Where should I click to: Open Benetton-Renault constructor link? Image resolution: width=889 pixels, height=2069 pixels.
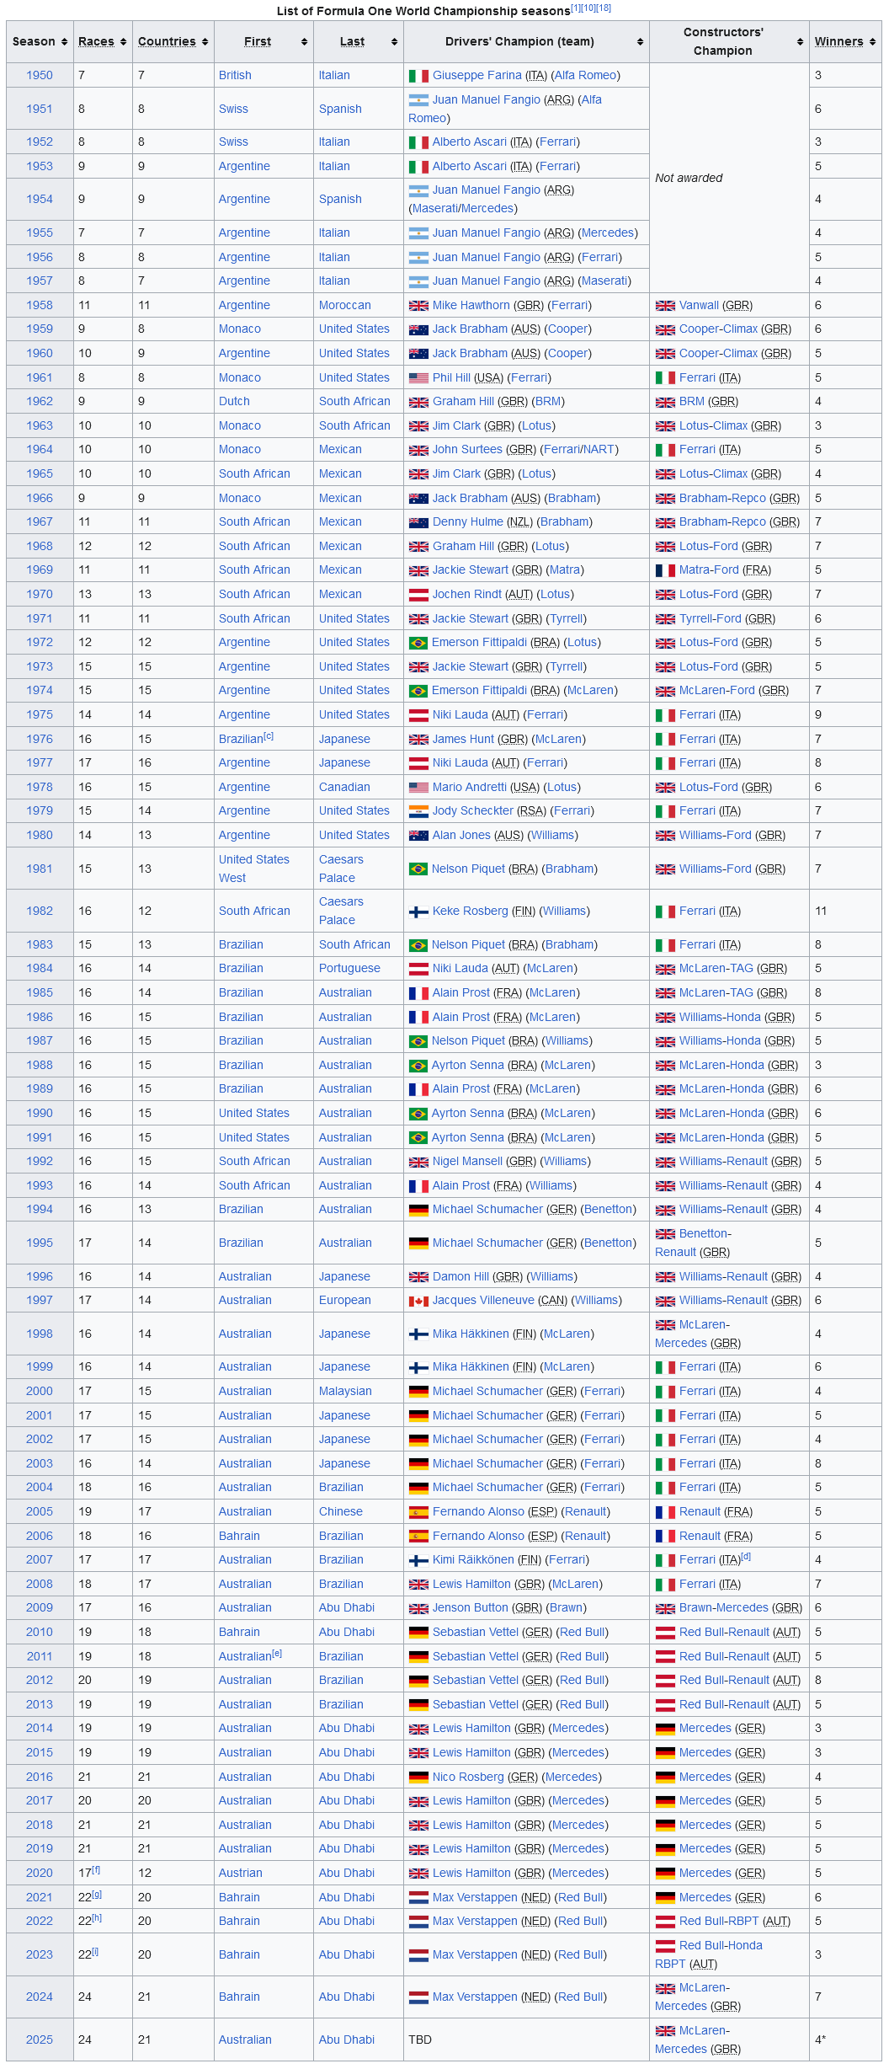pos(694,1243)
